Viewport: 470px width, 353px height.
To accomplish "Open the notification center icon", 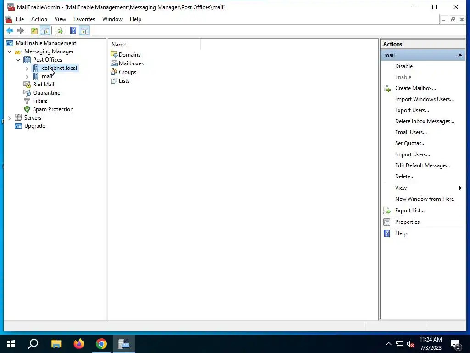I will (x=456, y=344).
